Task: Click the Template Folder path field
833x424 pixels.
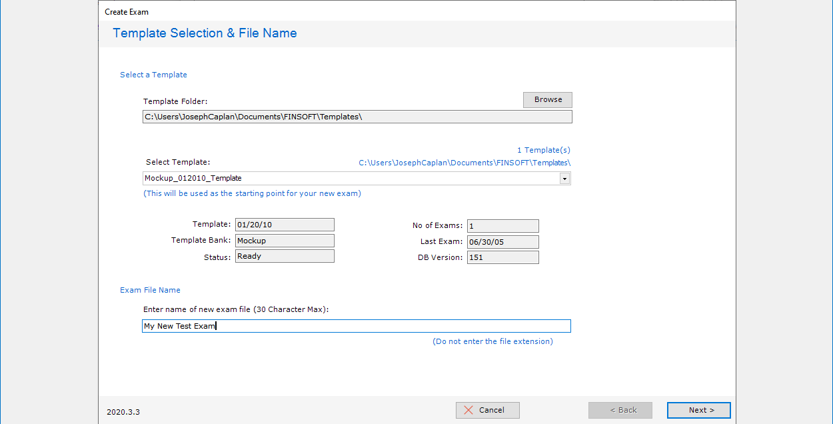Action: coord(357,117)
